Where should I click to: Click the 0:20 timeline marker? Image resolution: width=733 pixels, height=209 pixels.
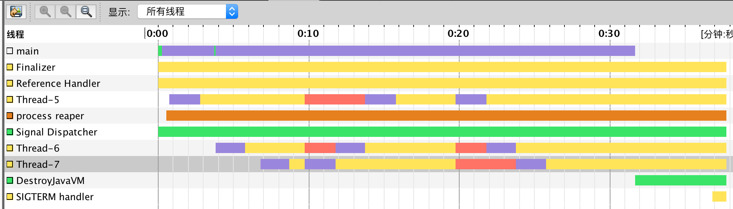(458, 34)
